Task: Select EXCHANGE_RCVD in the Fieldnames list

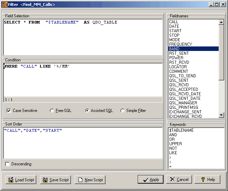Action: click(x=193, y=116)
